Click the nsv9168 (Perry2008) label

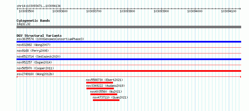[x=33, y=51]
